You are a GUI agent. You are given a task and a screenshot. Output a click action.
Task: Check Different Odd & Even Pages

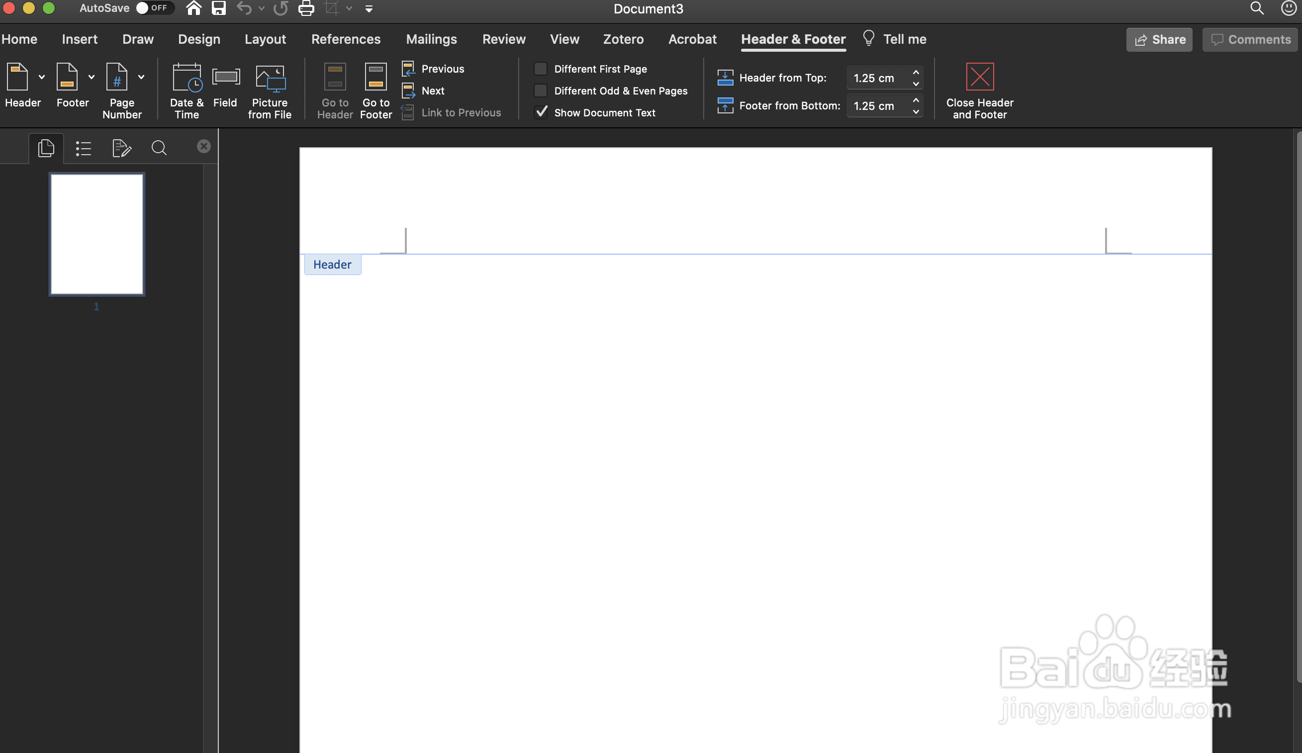click(x=541, y=91)
